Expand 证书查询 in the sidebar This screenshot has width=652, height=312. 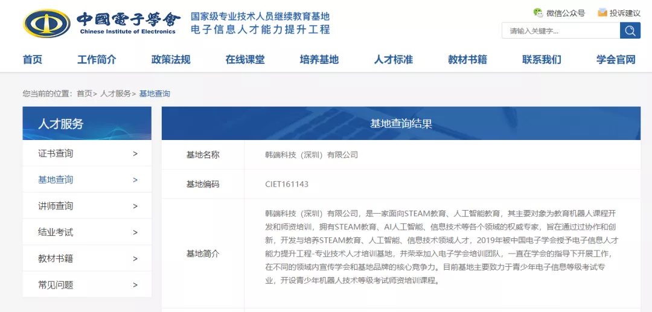click(87, 154)
